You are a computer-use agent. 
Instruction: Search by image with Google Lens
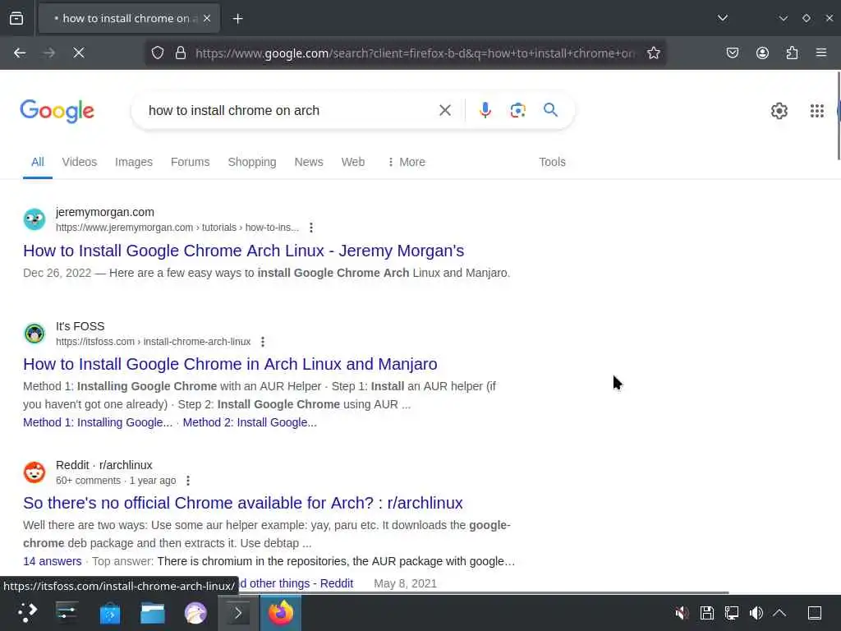click(517, 111)
